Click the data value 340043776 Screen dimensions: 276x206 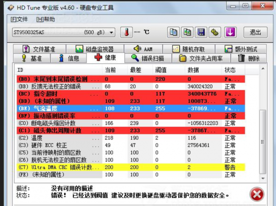pyautogui.click(x=202, y=94)
